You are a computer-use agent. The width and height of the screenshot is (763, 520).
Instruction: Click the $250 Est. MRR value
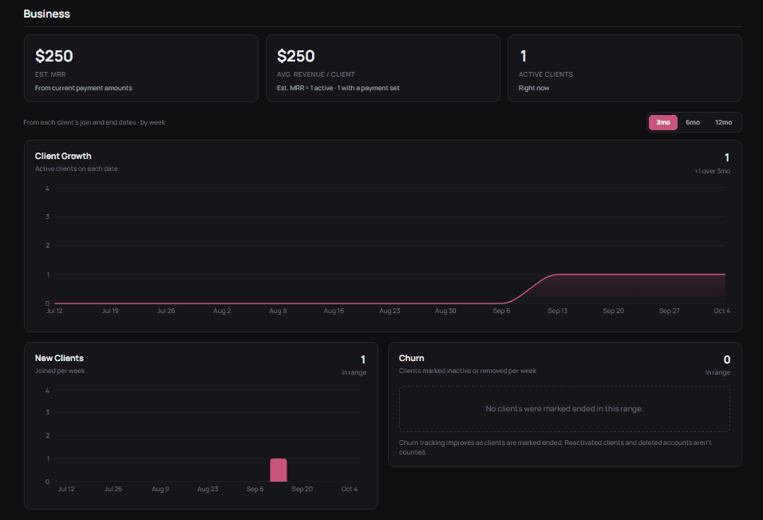click(x=54, y=56)
